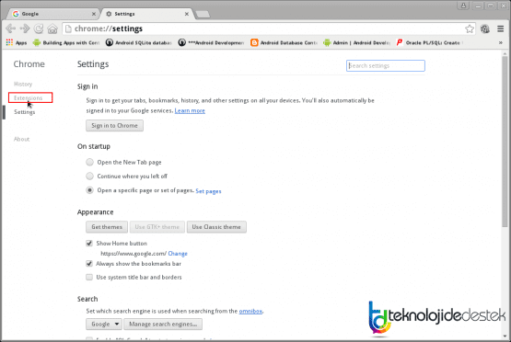This screenshot has height=342, width=511.
Task: Reload the current page
Action: coord(39,28)
